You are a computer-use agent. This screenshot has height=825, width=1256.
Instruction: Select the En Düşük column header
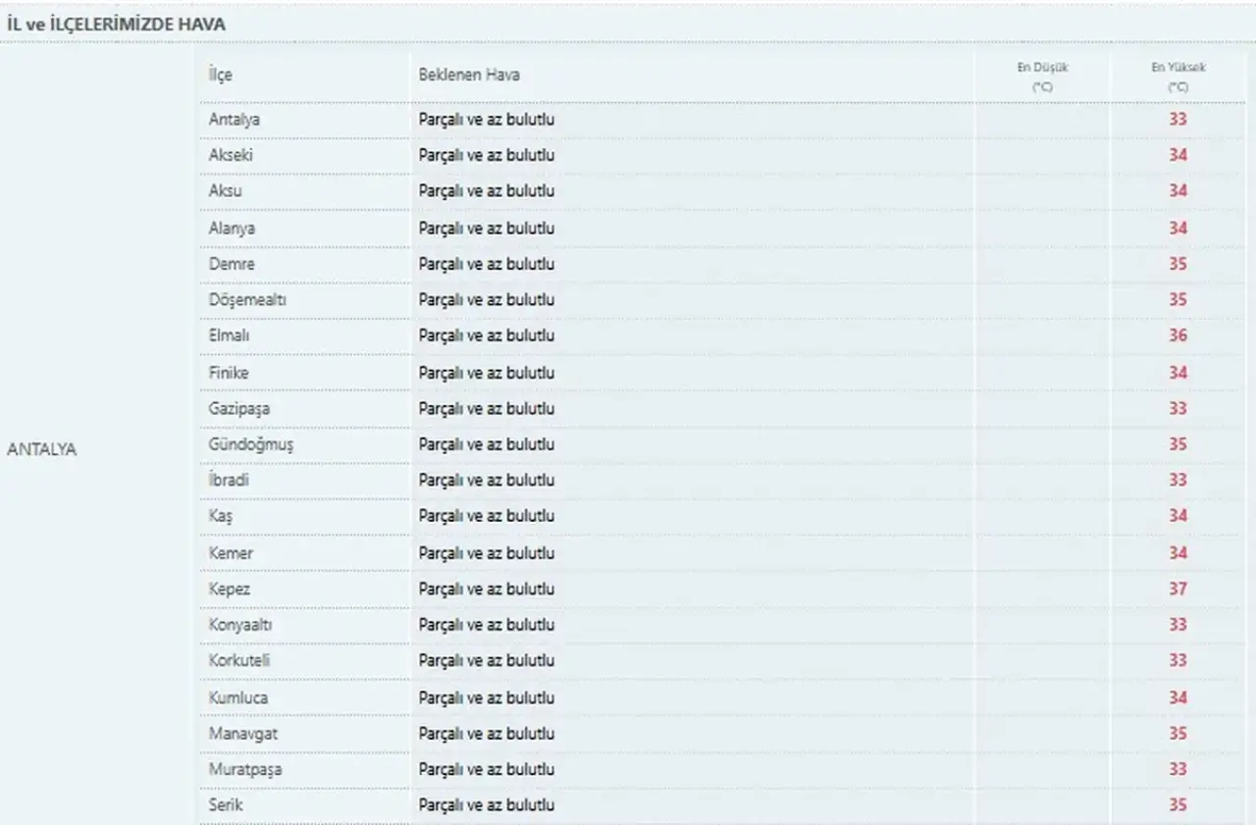tap(1042, 77)
